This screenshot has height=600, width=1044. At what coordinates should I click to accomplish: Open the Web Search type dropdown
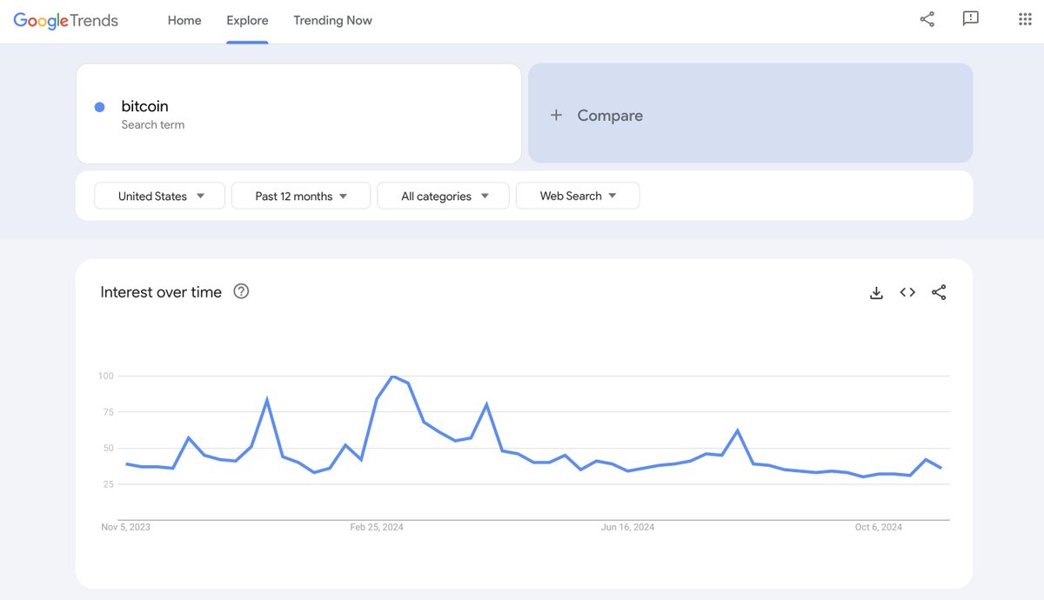pyautogui.click(x=578, y=196)
